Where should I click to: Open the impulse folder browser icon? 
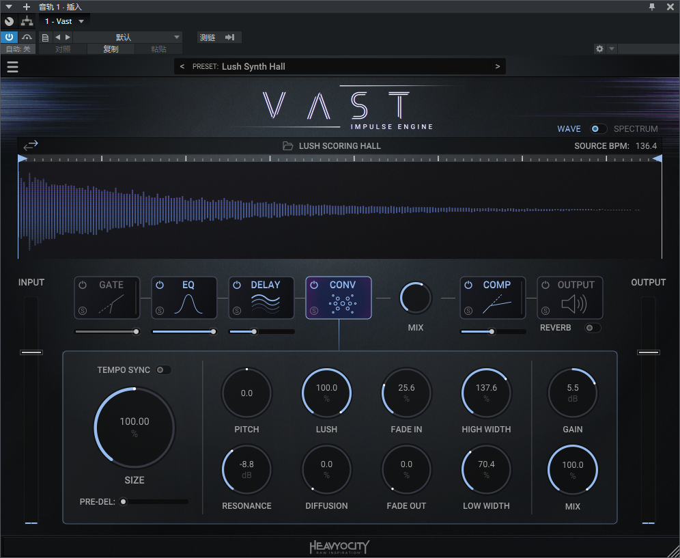point(287,145)
